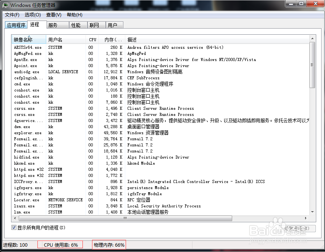
Task: Open the 帮助(H) menu
Action: tap(74, 15)
